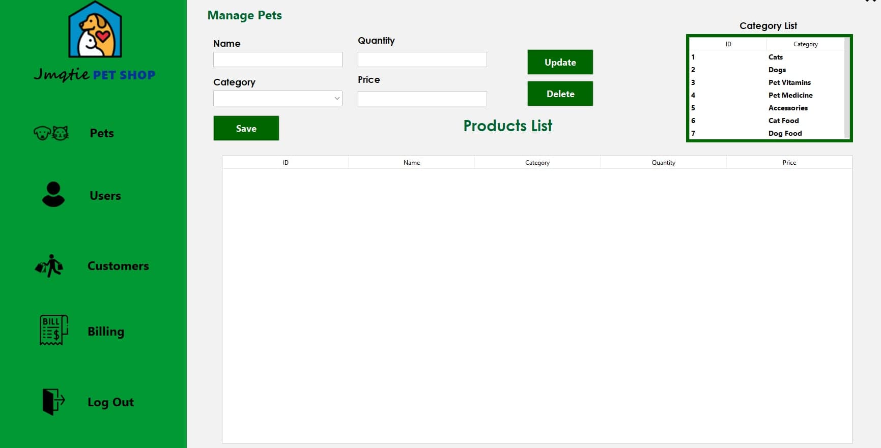Click the Delete button

[x=560, y=94]
